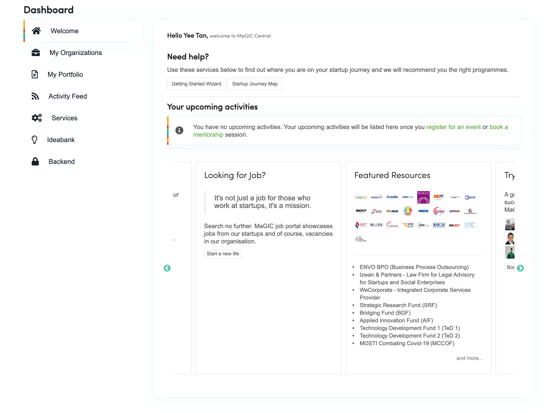Open Strategic Research Fund (SRF)
This screenshot has height=413, width=557.
click(x=398, y=305)
